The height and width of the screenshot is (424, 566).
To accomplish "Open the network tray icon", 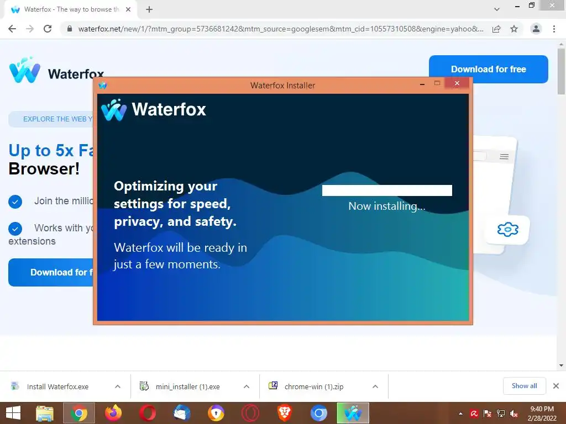I will point(501,414).
